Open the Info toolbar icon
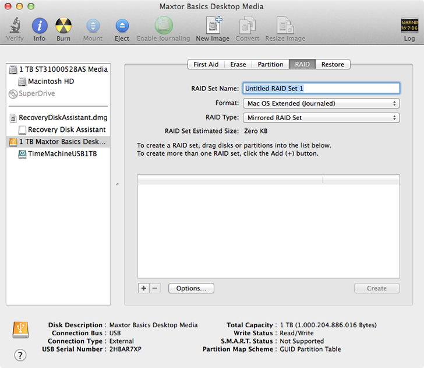The height and width of the screenshot is (368, 424). point(40,26)
